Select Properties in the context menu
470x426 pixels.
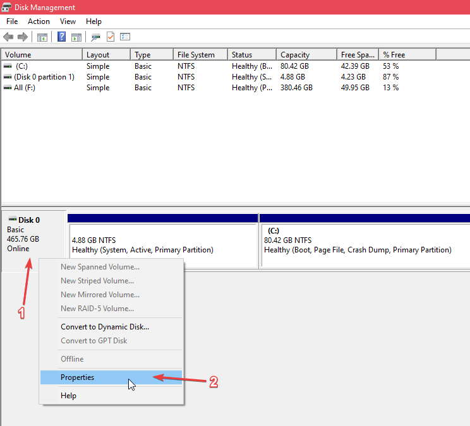(x=77, y=377)
